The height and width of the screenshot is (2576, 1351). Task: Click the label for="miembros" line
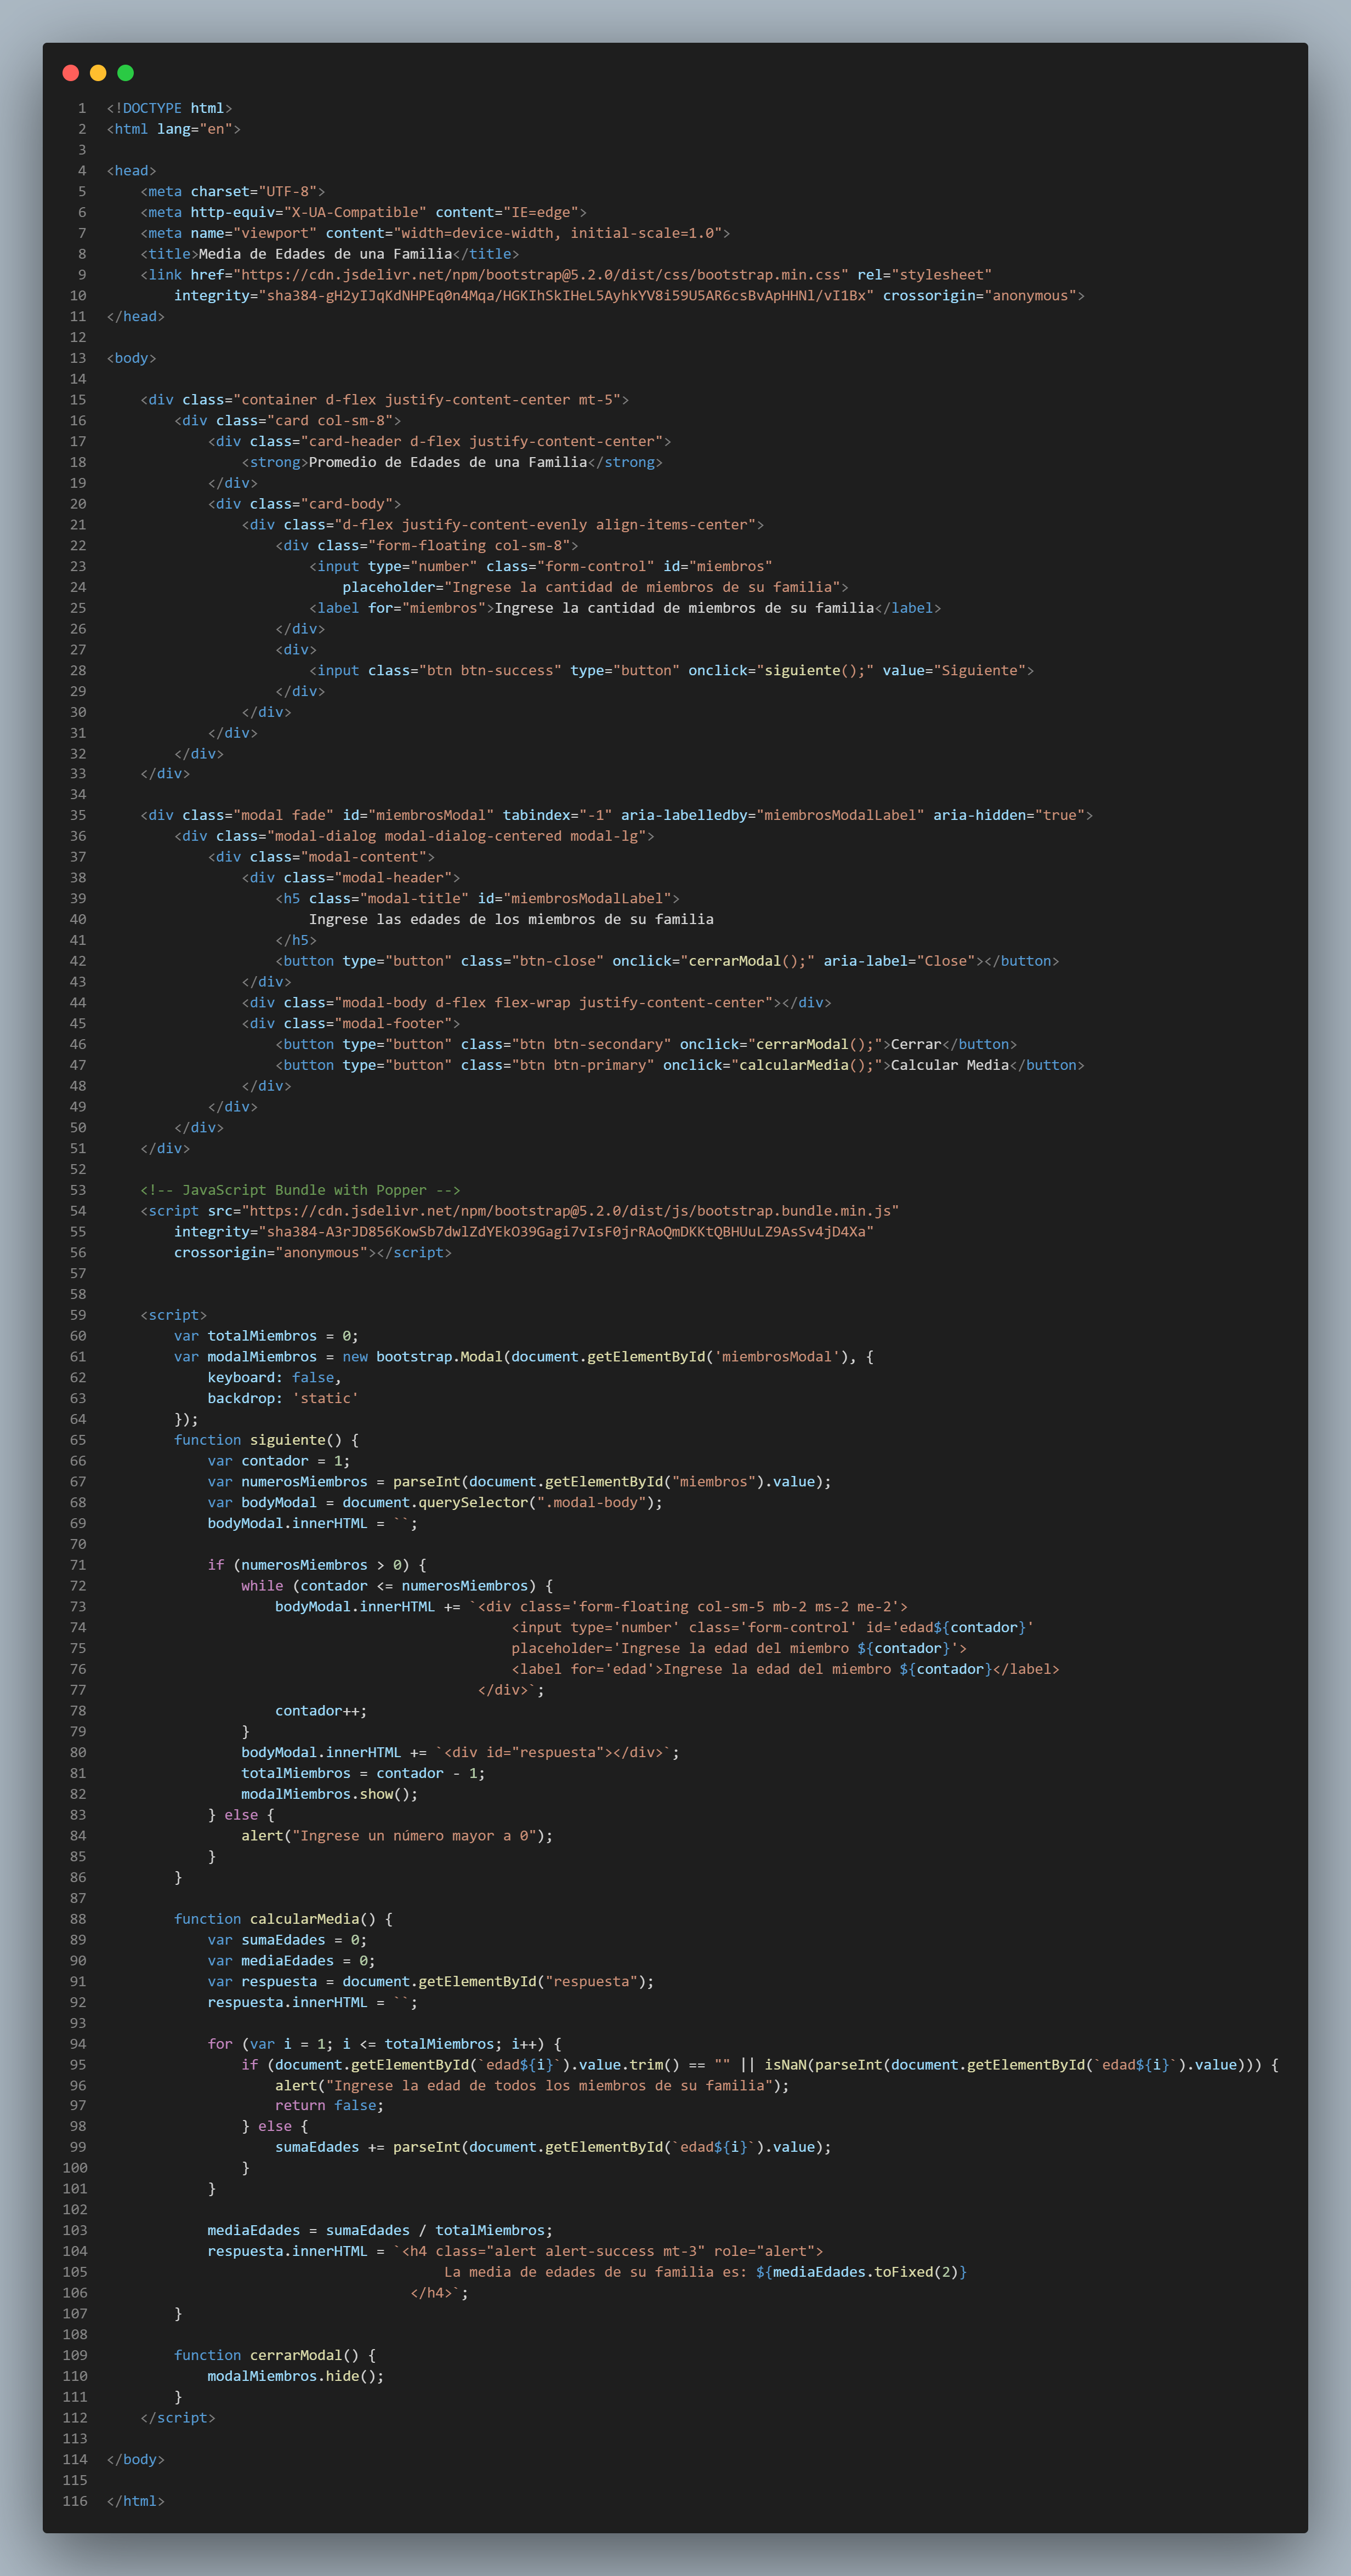tap(625, 608)
